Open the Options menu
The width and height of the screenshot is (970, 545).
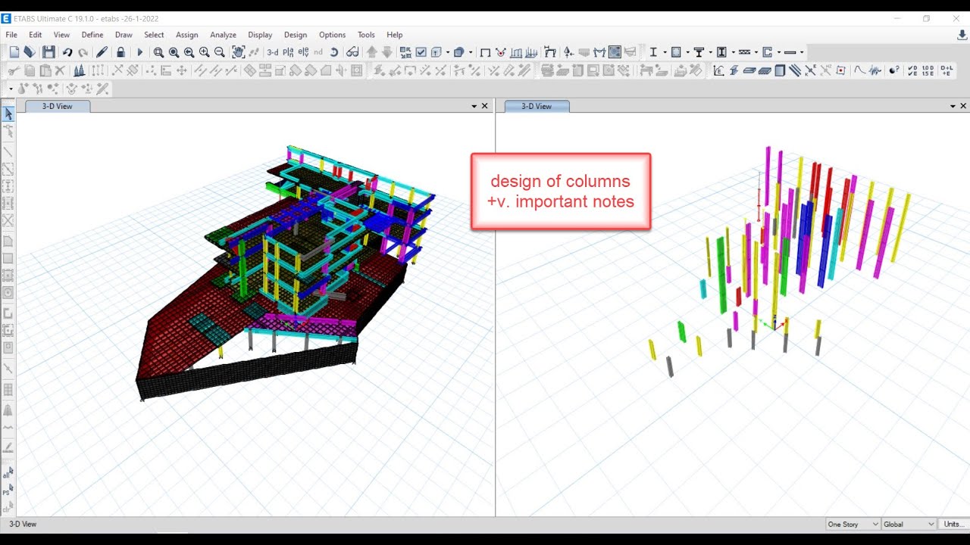(x=332, y=35)
